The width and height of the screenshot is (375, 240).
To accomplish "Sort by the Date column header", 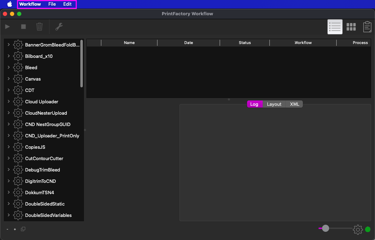I will 188,43.
